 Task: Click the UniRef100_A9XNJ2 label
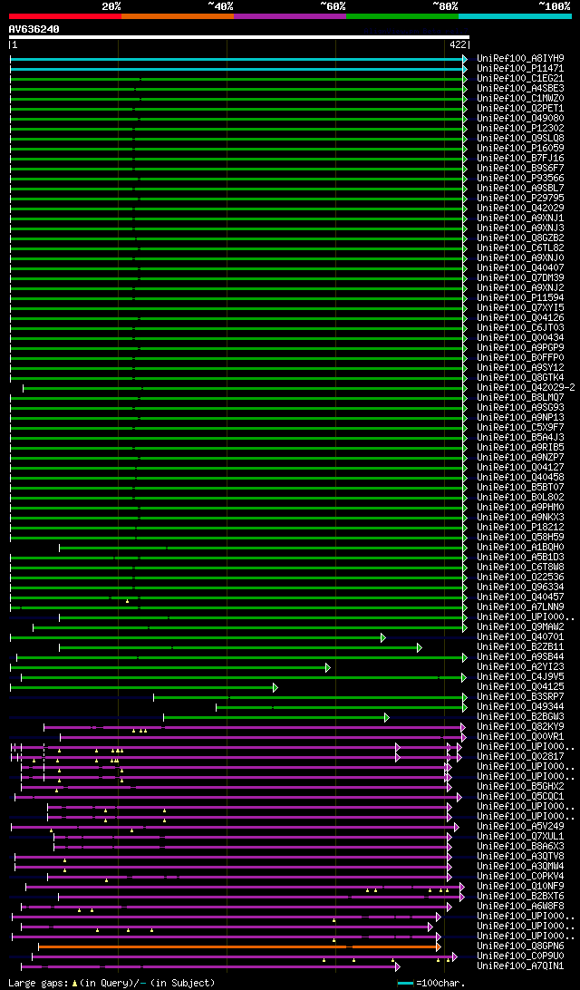[521, 287]
